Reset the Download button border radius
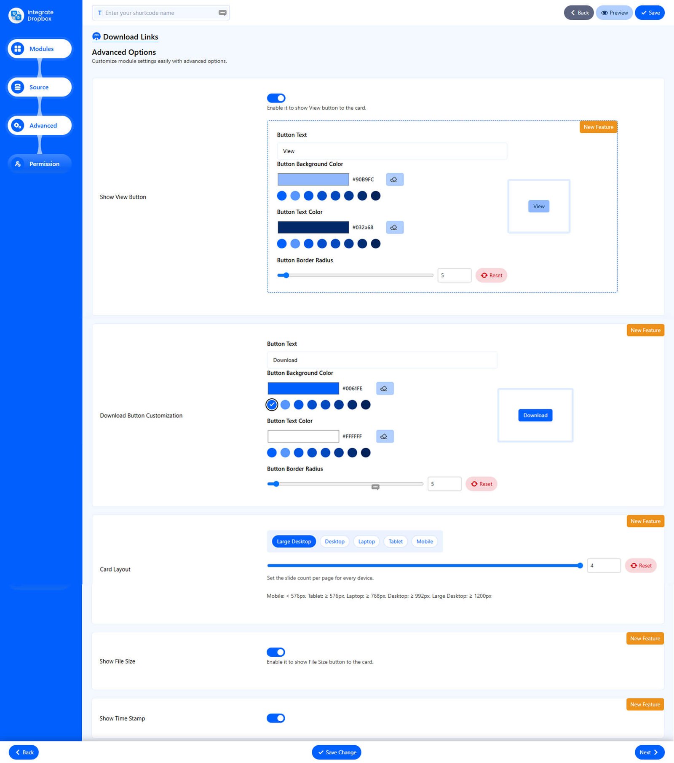This screenshot has height=763, width=674. coord(481,484)
